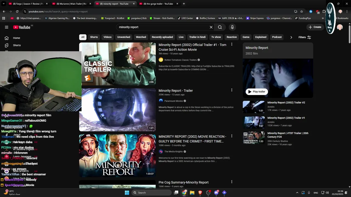Click the YouTube search input field
Screen dimensions: 351x197
163,27
